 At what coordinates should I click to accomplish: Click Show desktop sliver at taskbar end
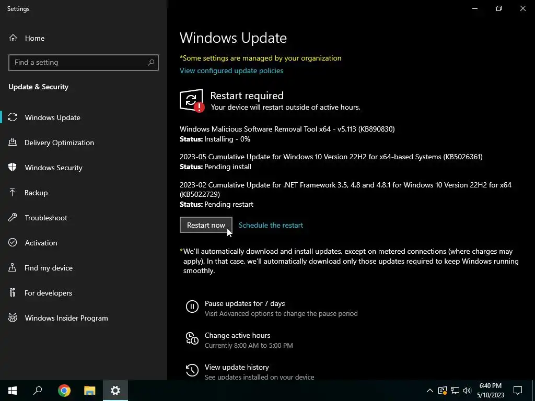pyautogui.click(x=533, y=391)
